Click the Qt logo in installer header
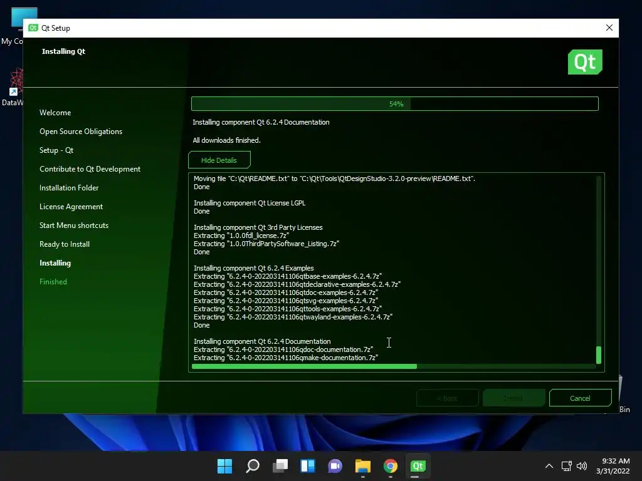This screenshot has width=642, height=481. (585, 62)
